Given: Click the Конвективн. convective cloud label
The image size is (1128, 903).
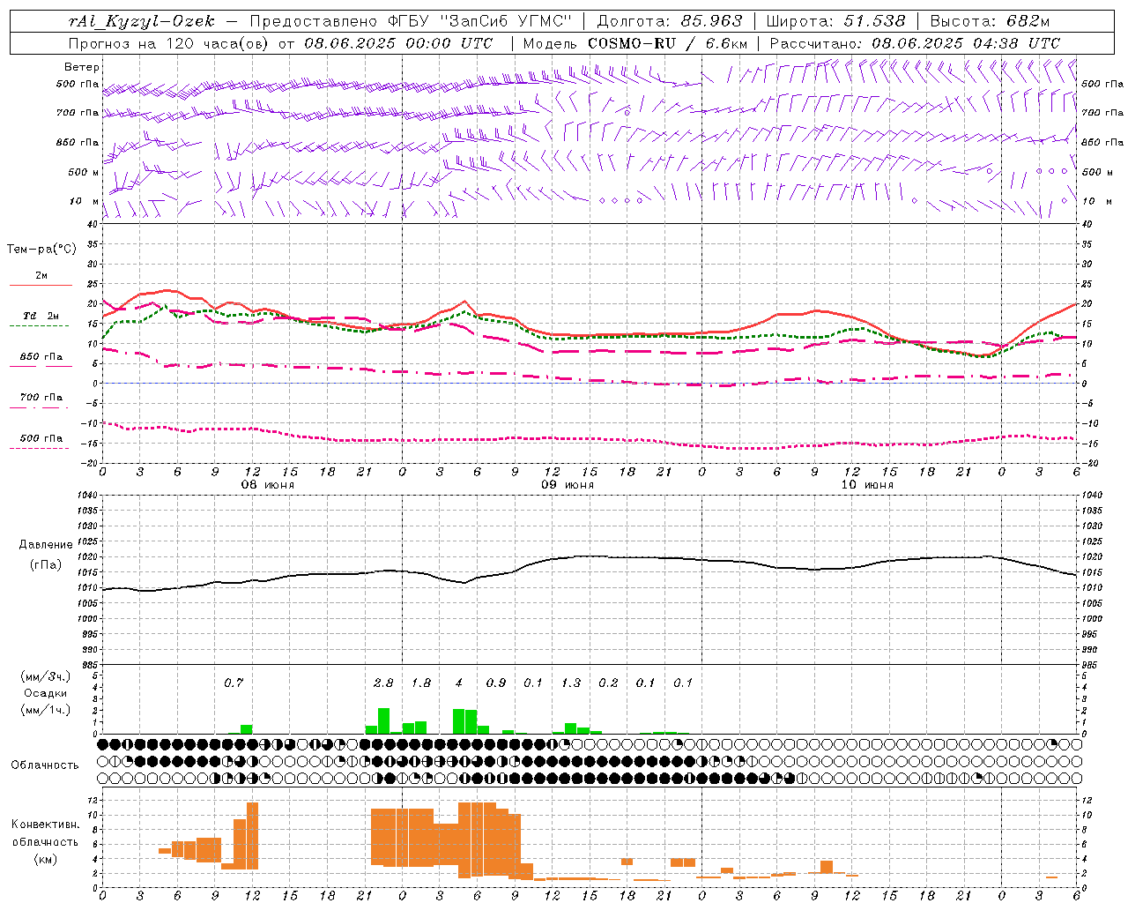Looking at the screenshot, I should point(46,825).
